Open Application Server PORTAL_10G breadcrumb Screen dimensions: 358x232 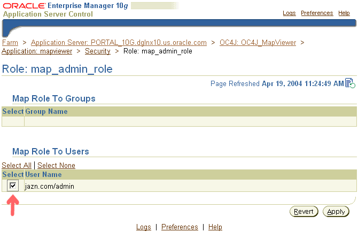click(x=119, y=42)
